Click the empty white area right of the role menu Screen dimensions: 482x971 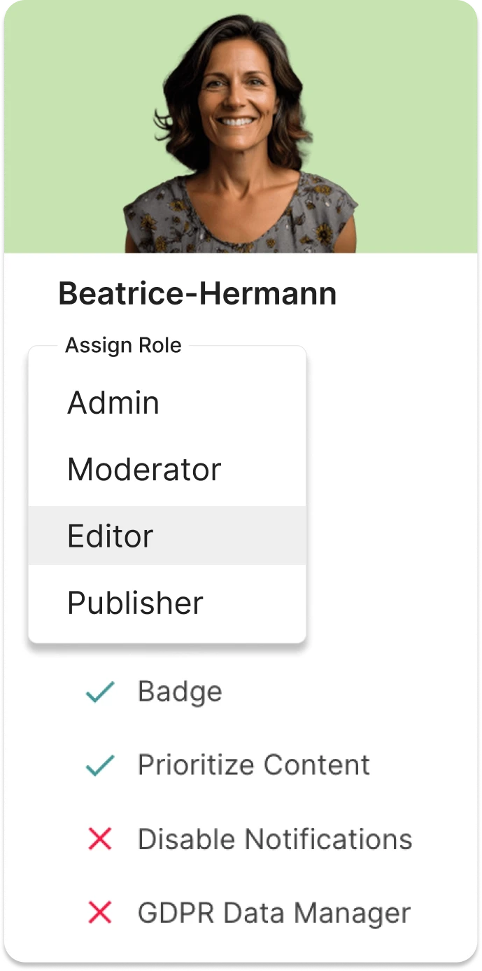[x=392, y=490]
